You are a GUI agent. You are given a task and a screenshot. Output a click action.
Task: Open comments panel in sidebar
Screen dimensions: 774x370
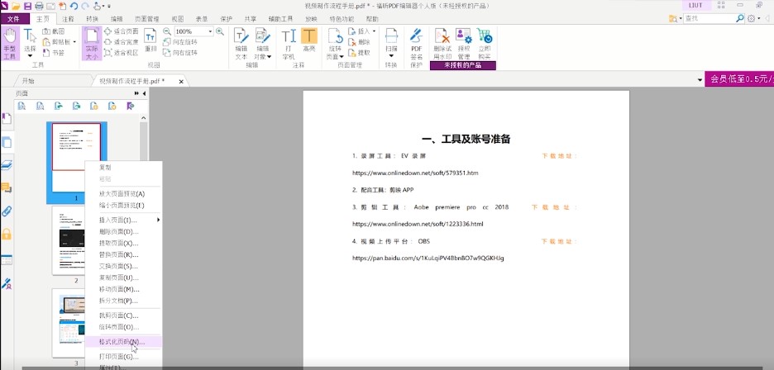[x=7, y=187]
